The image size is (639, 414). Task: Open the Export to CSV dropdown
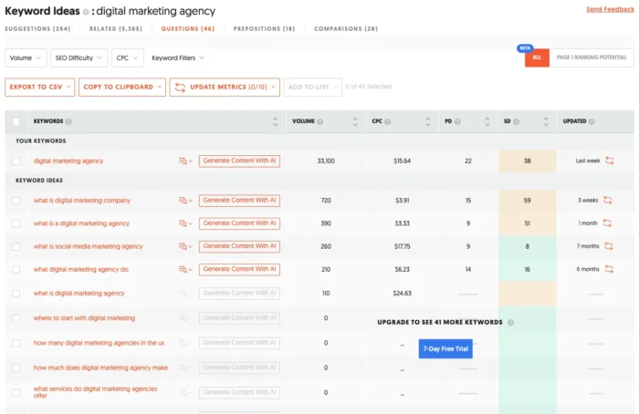coord(40,88)
